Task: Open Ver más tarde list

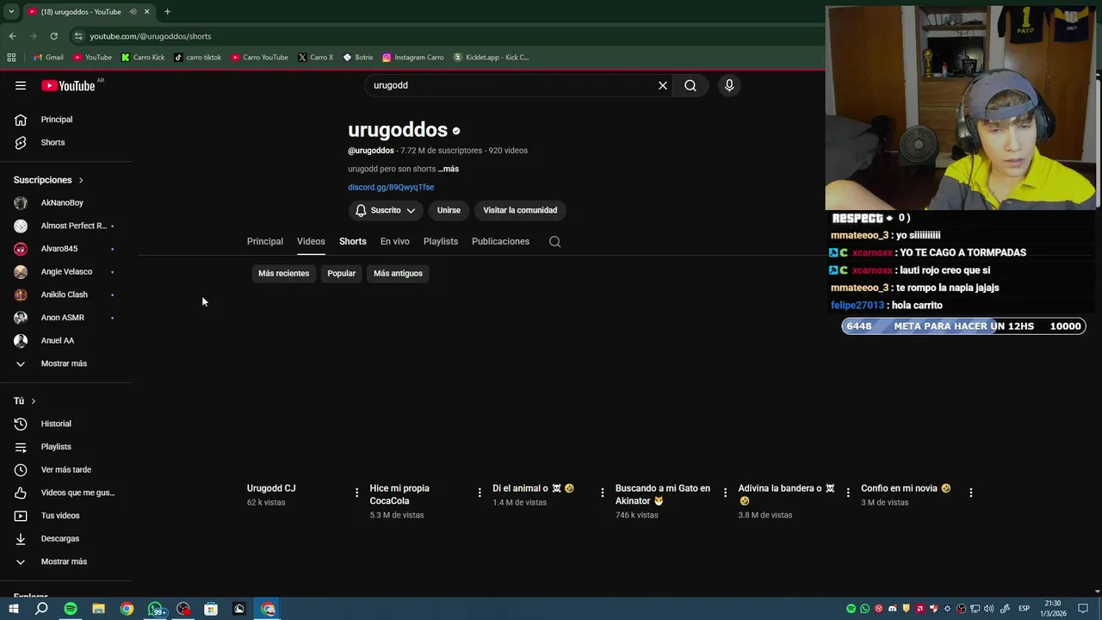Action: (x=65, y=469)
